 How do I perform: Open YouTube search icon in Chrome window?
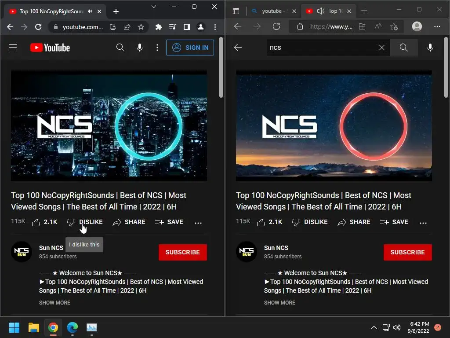[120, 48]
